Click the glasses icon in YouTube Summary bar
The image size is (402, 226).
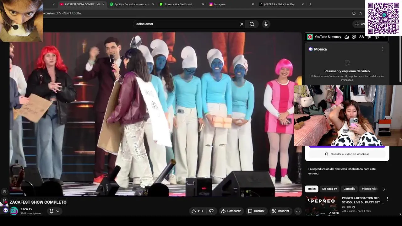[361, 37]
